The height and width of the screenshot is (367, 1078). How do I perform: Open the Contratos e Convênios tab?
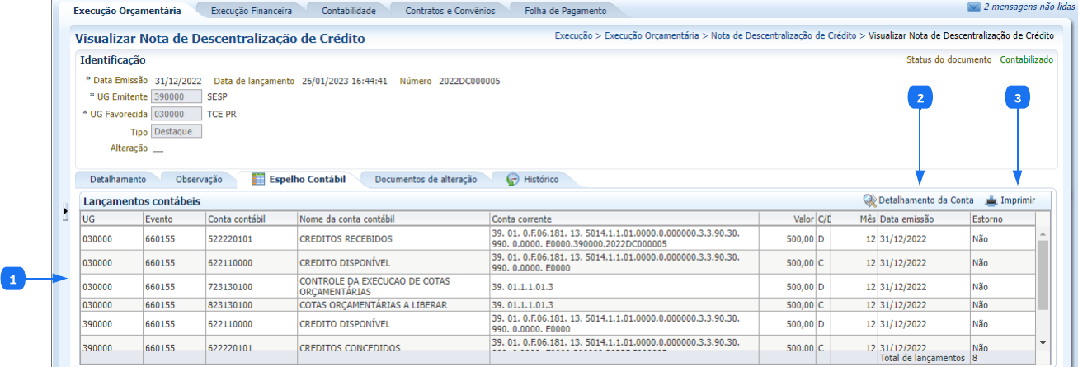click(x=450, y=11)
